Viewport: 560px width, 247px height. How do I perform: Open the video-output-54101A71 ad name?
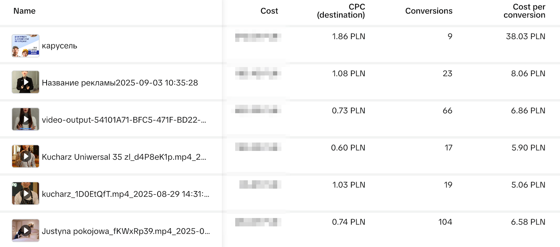[124, 120]
